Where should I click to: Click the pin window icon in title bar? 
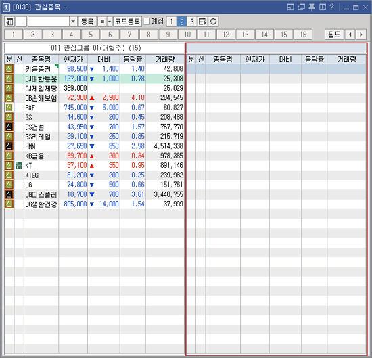pyautogui.click(x=312, y=7)
